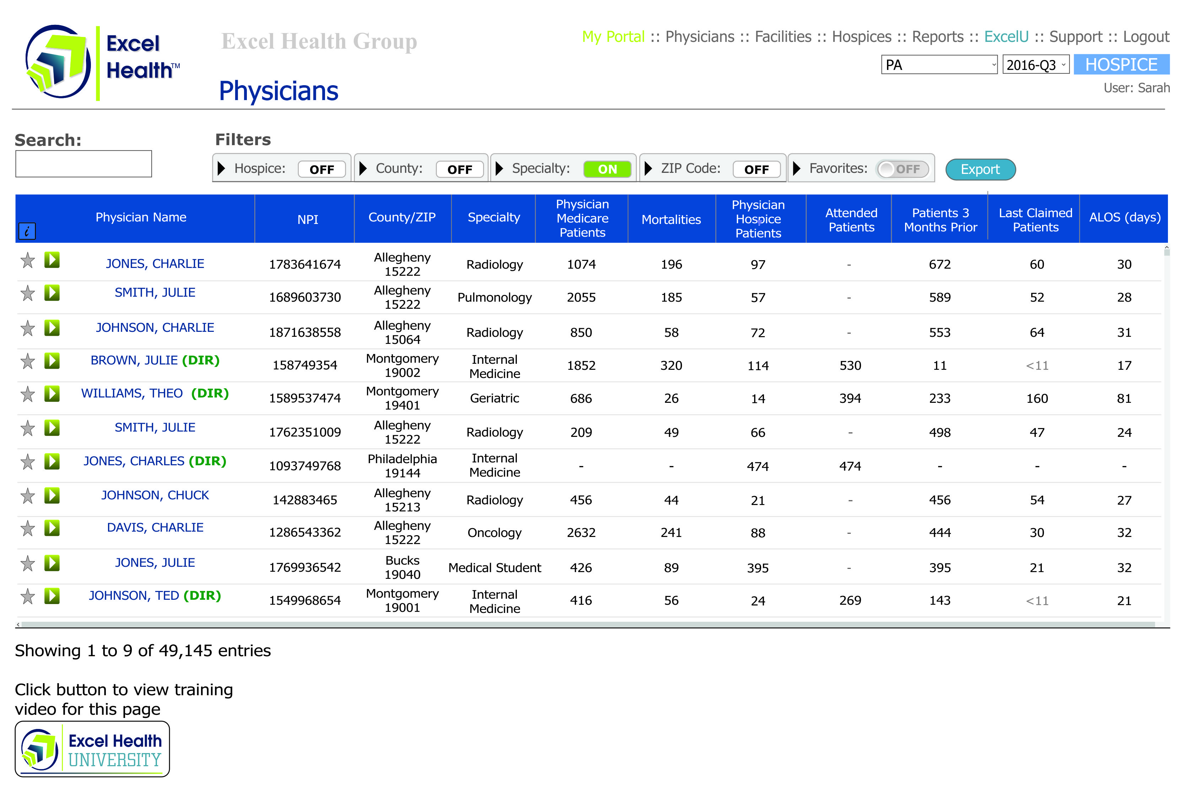Open the PA state dropdown
Screen dimensions: 1196x790
(x=938, y=65)
